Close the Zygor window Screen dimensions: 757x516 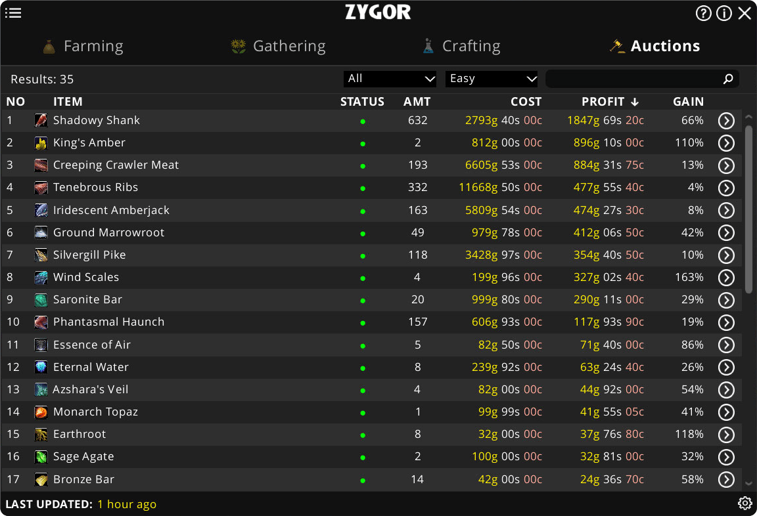click(745, 13)
